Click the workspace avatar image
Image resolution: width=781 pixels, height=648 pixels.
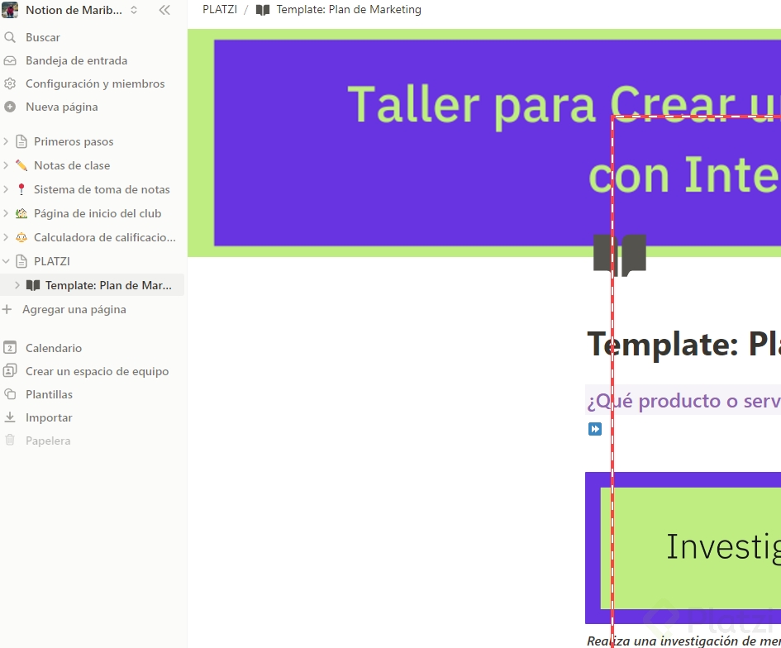(9, 10)
